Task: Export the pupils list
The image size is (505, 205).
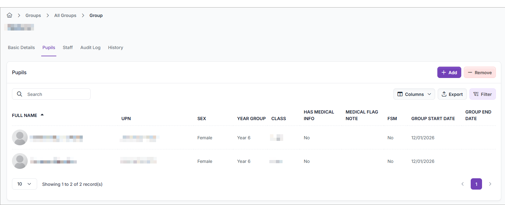Action: (x=452, y=94)
